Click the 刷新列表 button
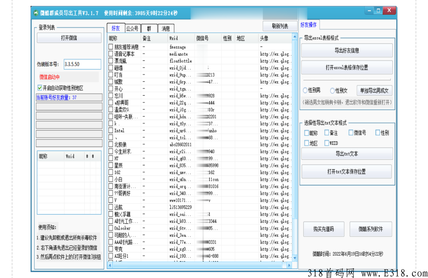 coord(280,26)
